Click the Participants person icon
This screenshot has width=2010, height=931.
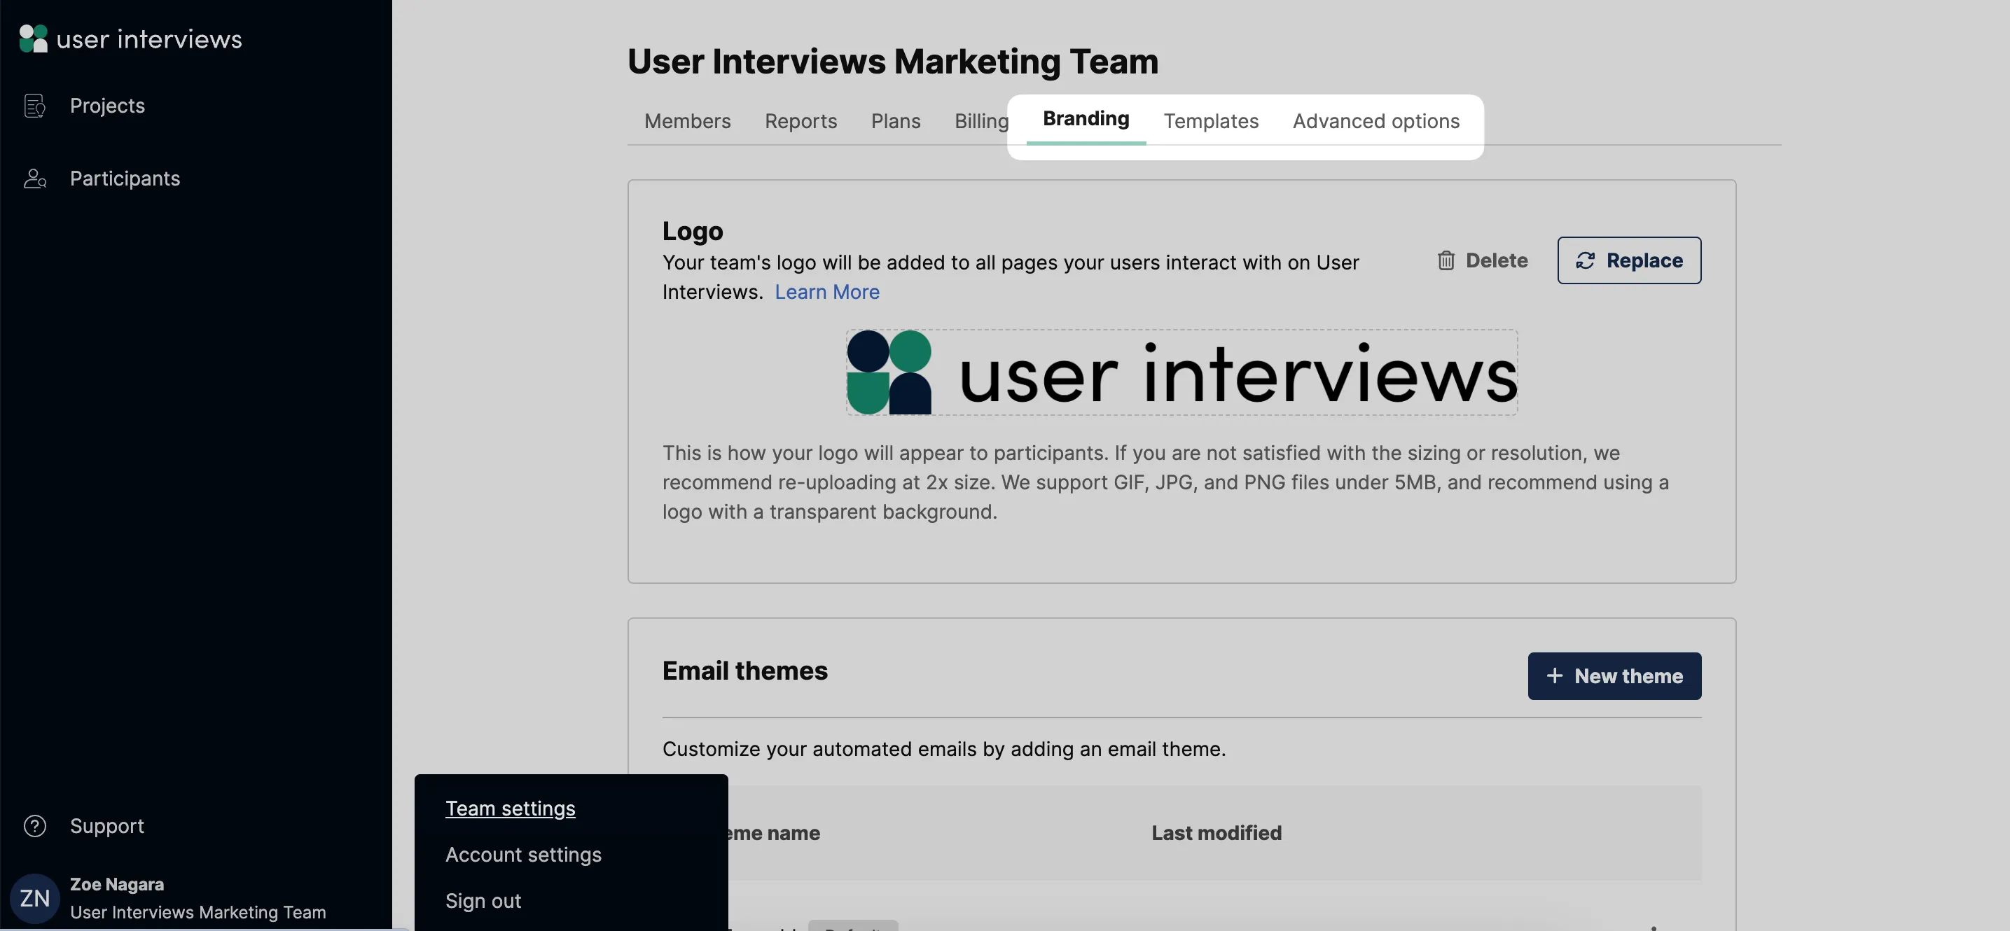[34, 178]
